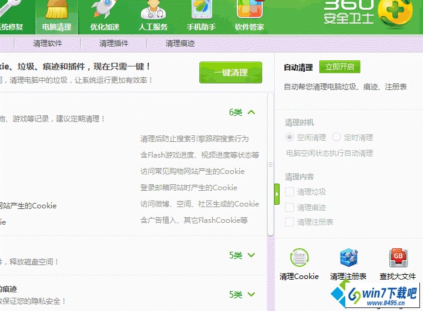Select the 定时清理 radio button
Screen dimensions: 423x311
[336, 137]
